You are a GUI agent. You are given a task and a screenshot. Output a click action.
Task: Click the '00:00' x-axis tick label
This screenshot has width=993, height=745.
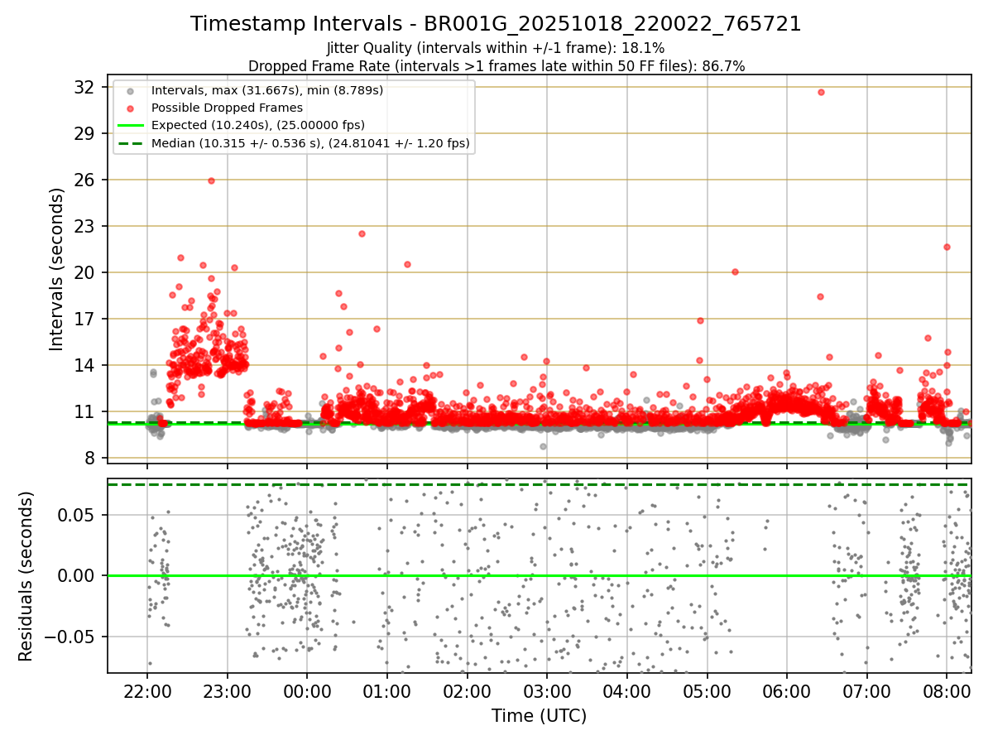coord(307,691)
